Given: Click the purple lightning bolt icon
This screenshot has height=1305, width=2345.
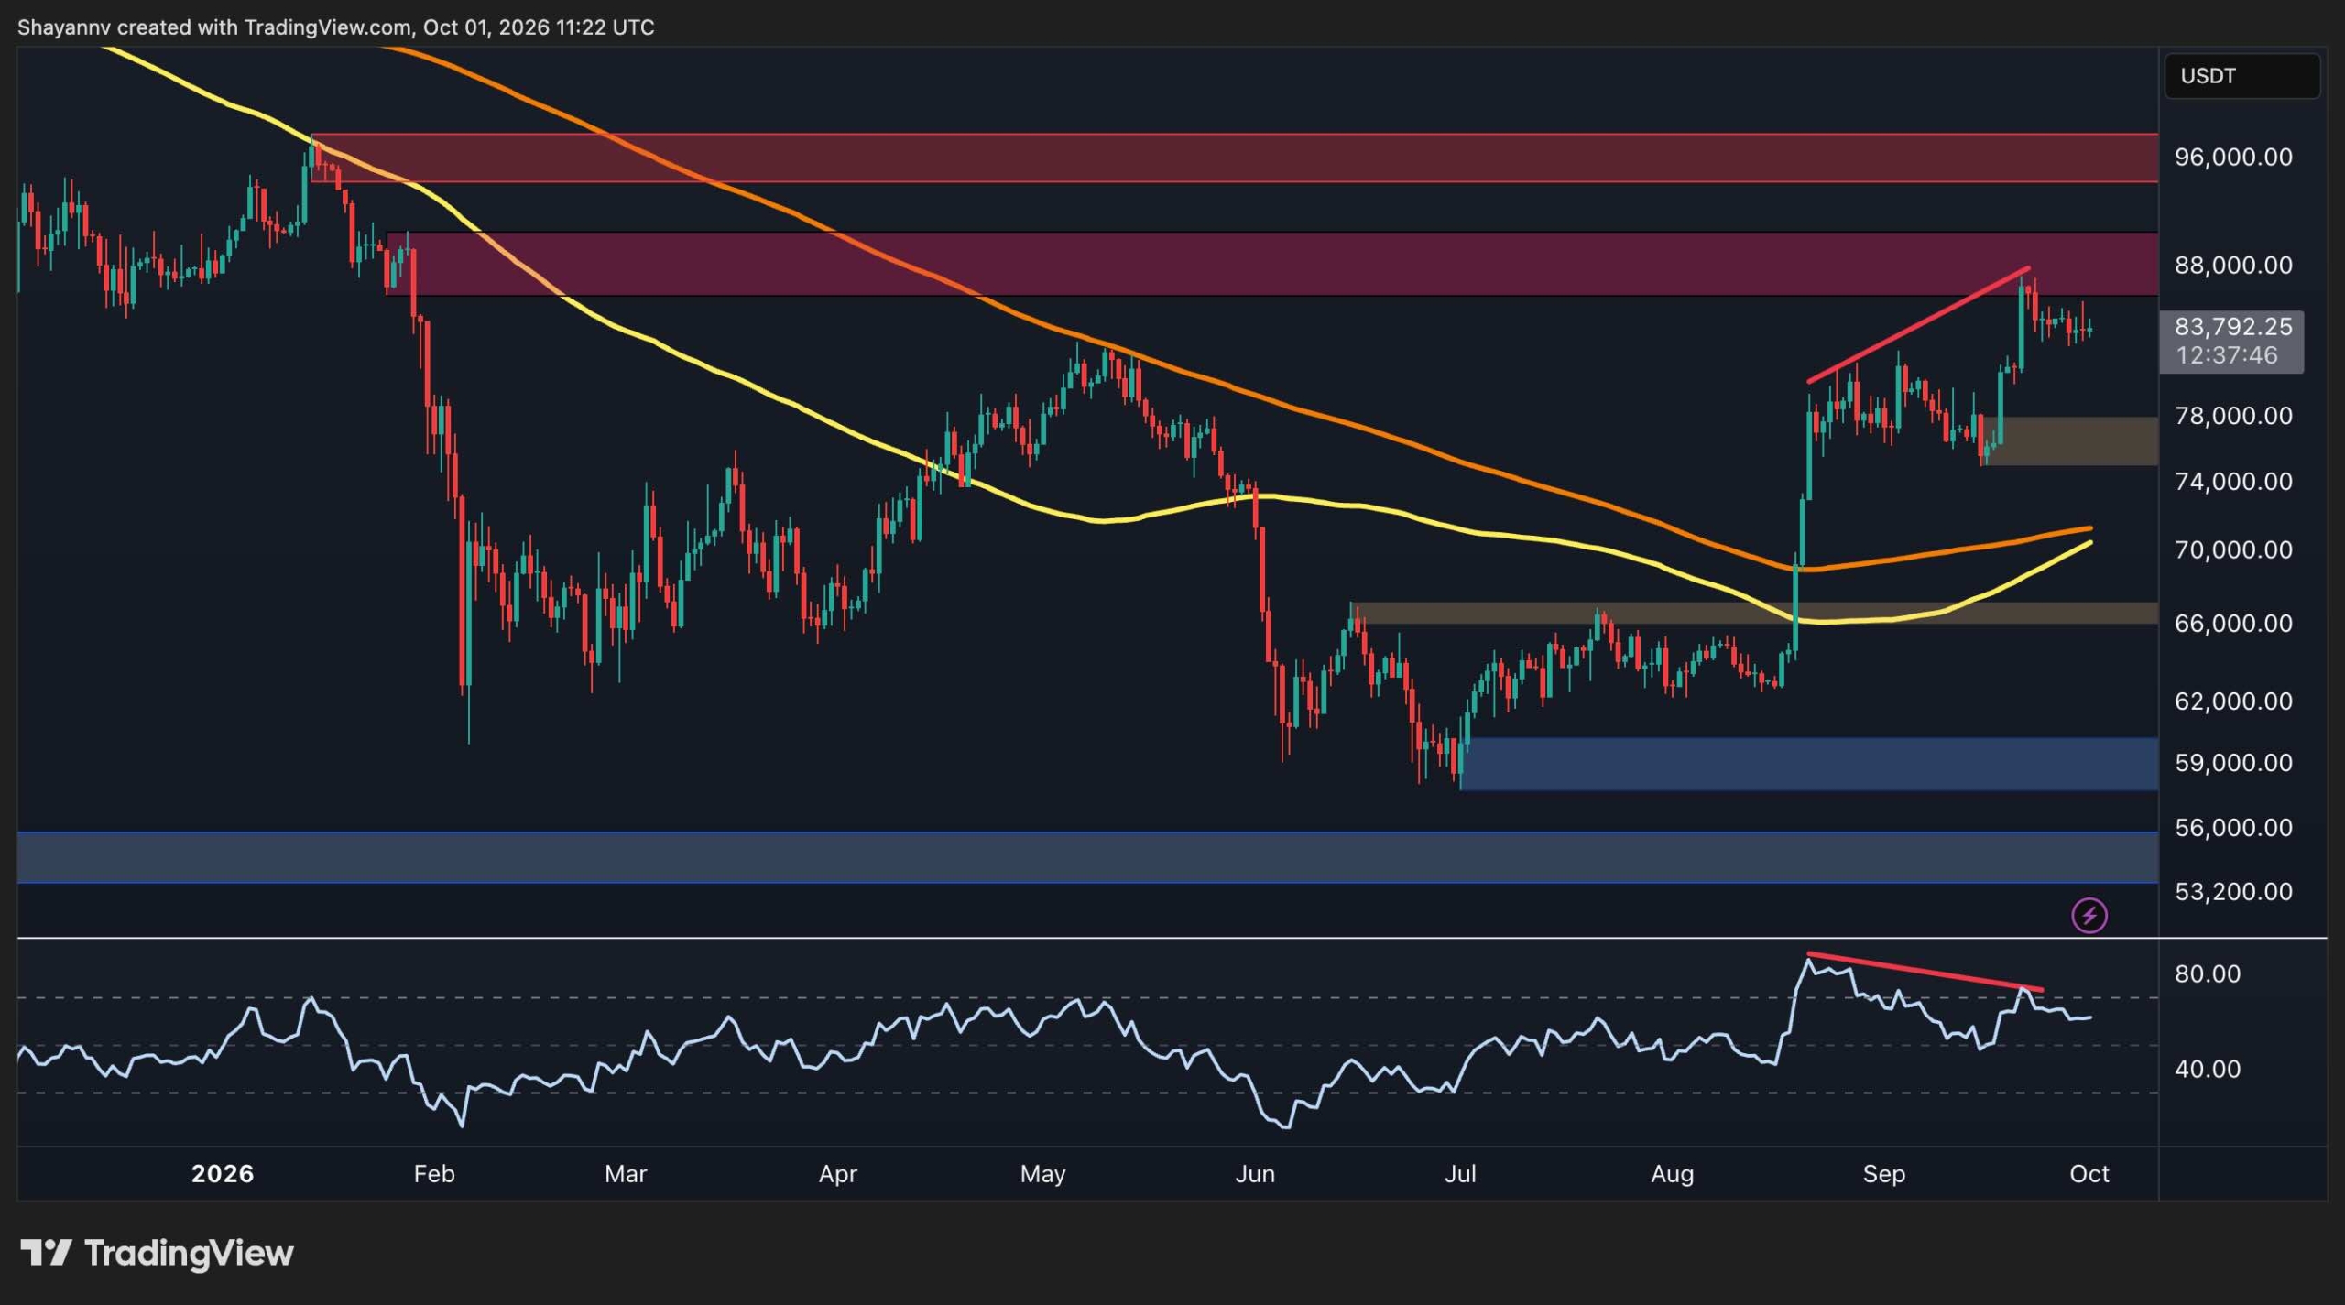Looking at the screenshot, I should click(x=2089, y=915).
